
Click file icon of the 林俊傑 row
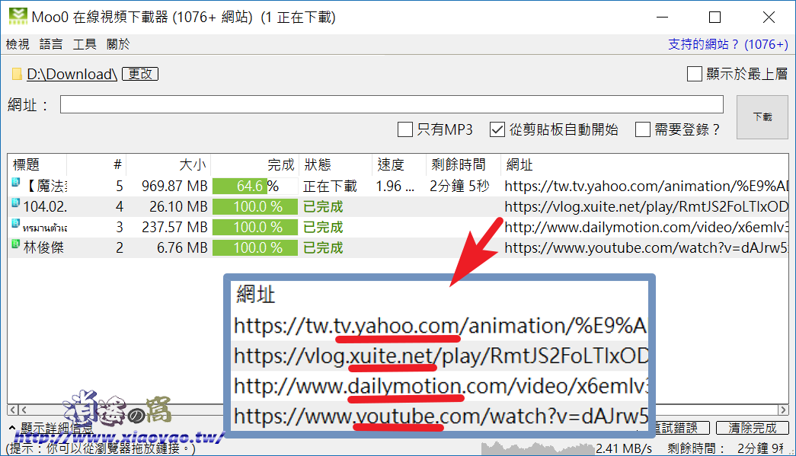click(16, 244)
